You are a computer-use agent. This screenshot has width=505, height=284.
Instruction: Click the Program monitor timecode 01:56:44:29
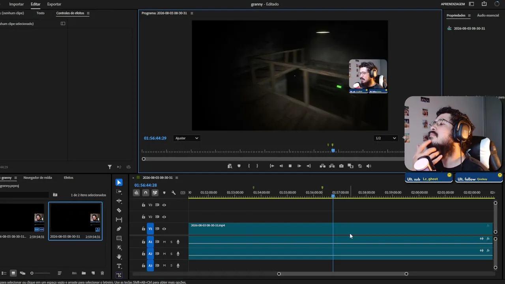tap(155, 138)
